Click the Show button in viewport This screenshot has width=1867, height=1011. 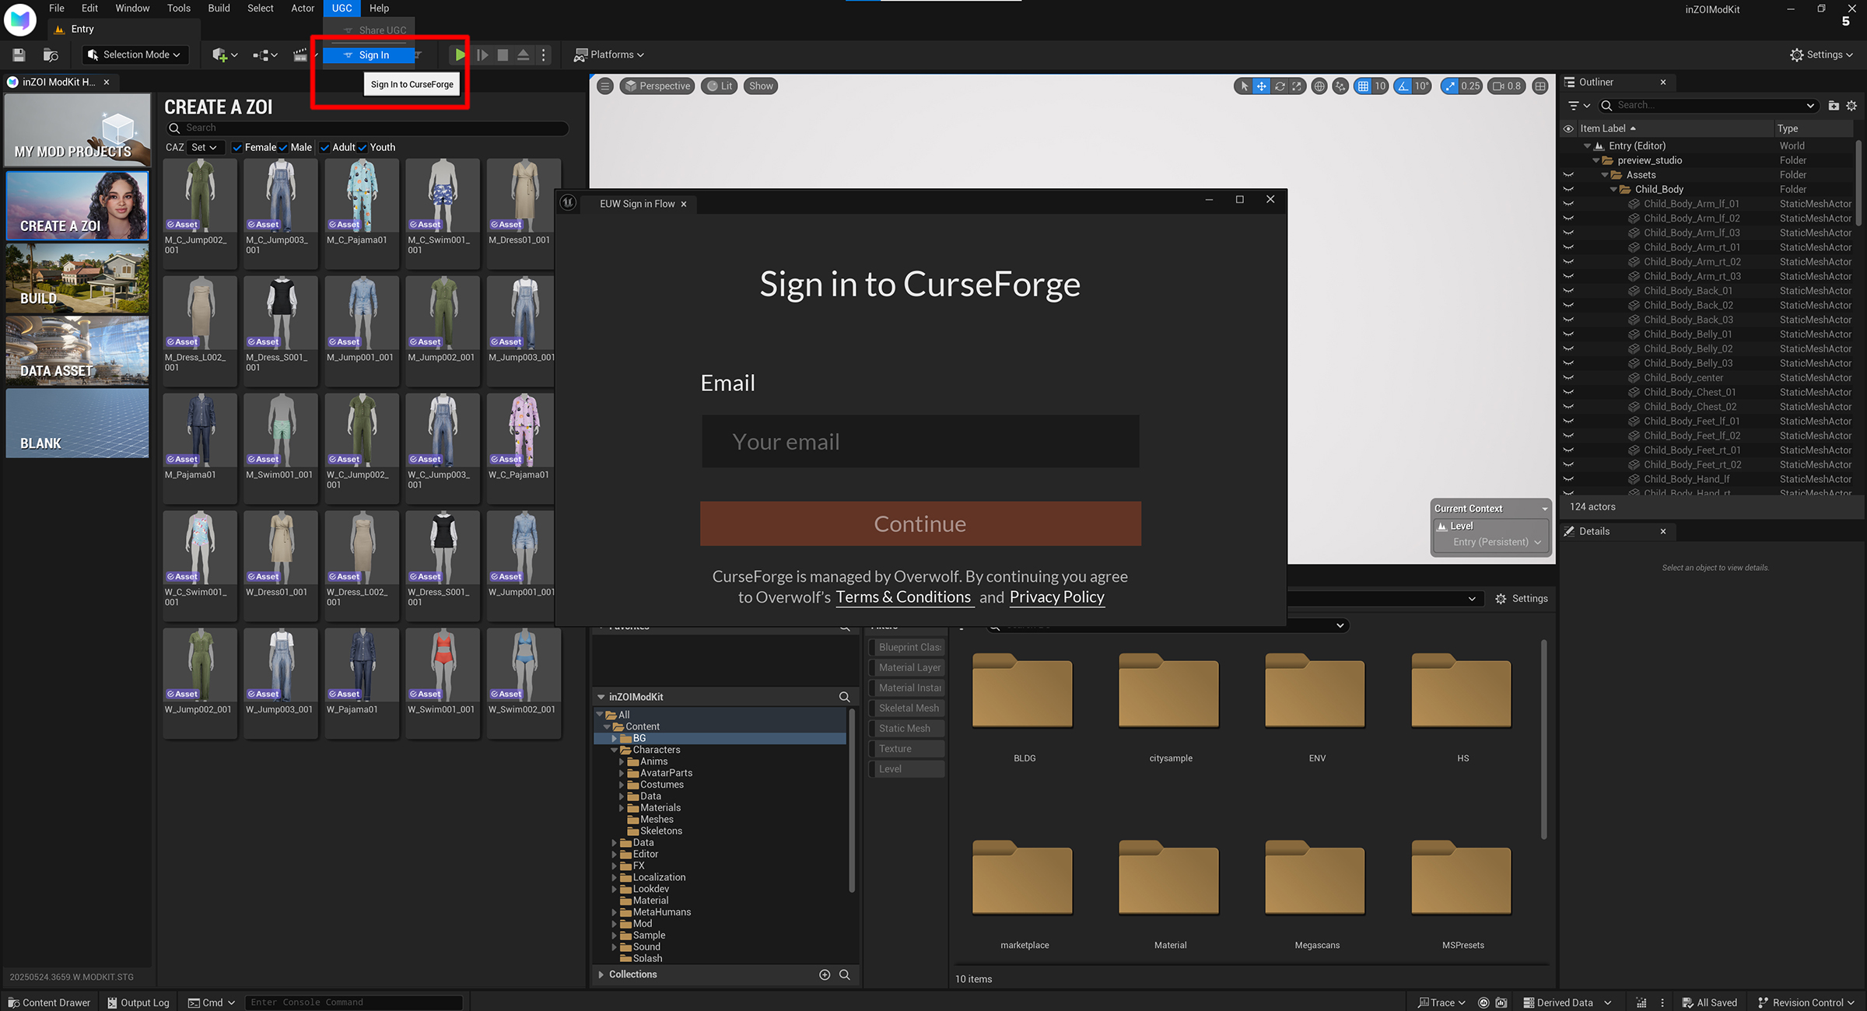pyautogui.click(x=761, y=86)
